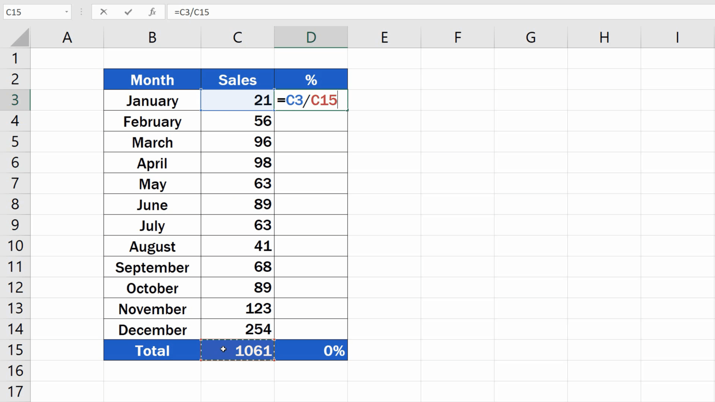715x402 pixels.
Task: Cancel the formula entry with X icon
Action: point(104,12)
